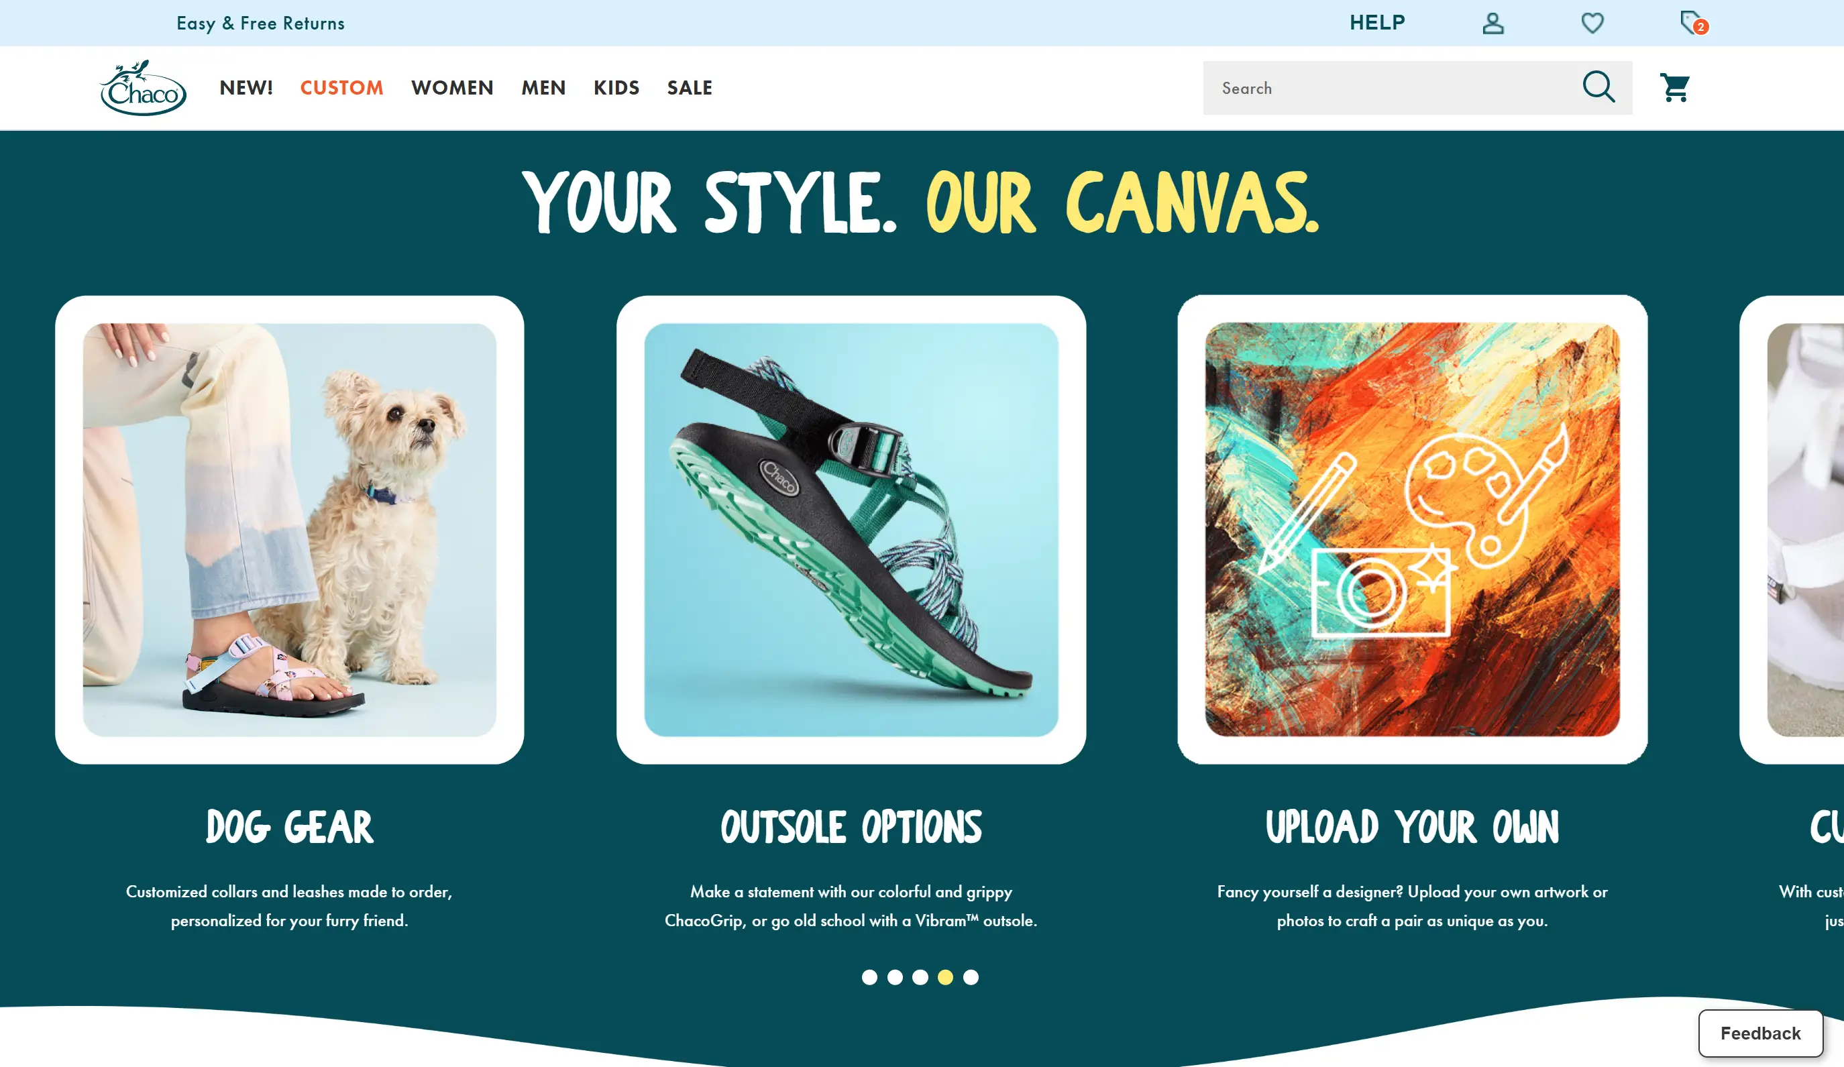1844x1067 pixels.
Task: Select the third carousel dot
Action: pyautogui.click(x=920, y=977)
